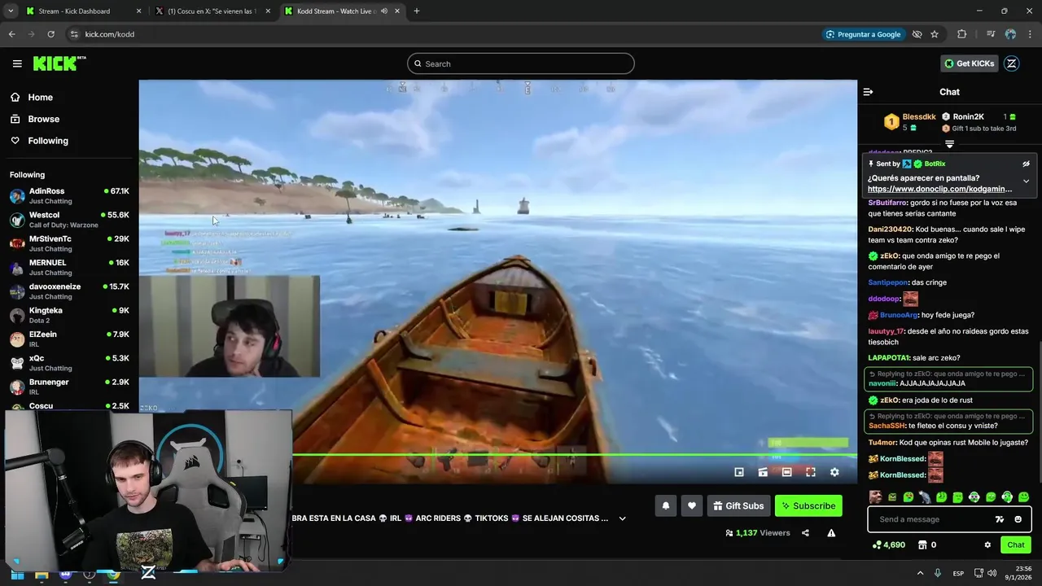This screenshot has width=1042, height=586.
Task: Open browser extensions puzzle icon
Action: (962, 34)
